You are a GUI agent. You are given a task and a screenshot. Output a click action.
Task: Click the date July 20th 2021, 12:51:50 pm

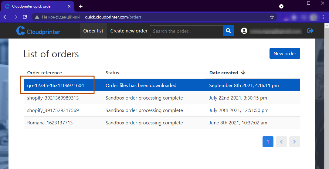coord(239,110)
